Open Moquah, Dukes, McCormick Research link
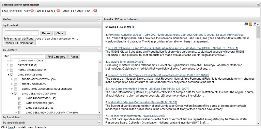Viewport: 261px width, 129px height. click(x=159, y=75)
